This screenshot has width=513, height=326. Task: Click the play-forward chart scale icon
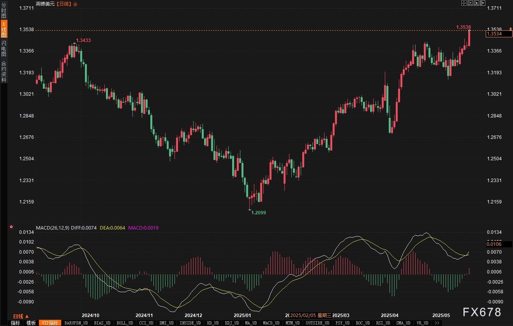click(476, 3)
